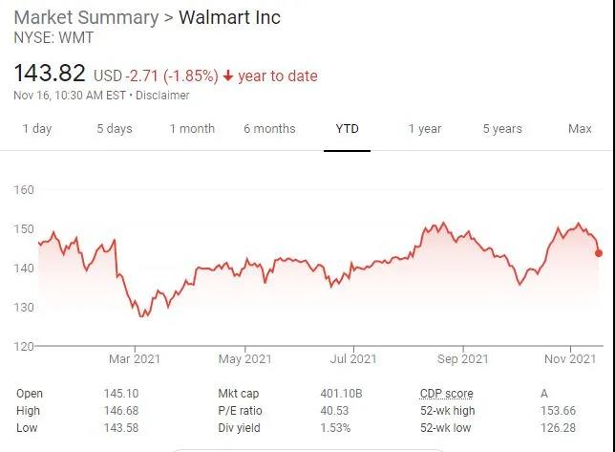
Task: Open the Max range tab
Action: pyautogui.click(x=580, y=129)
